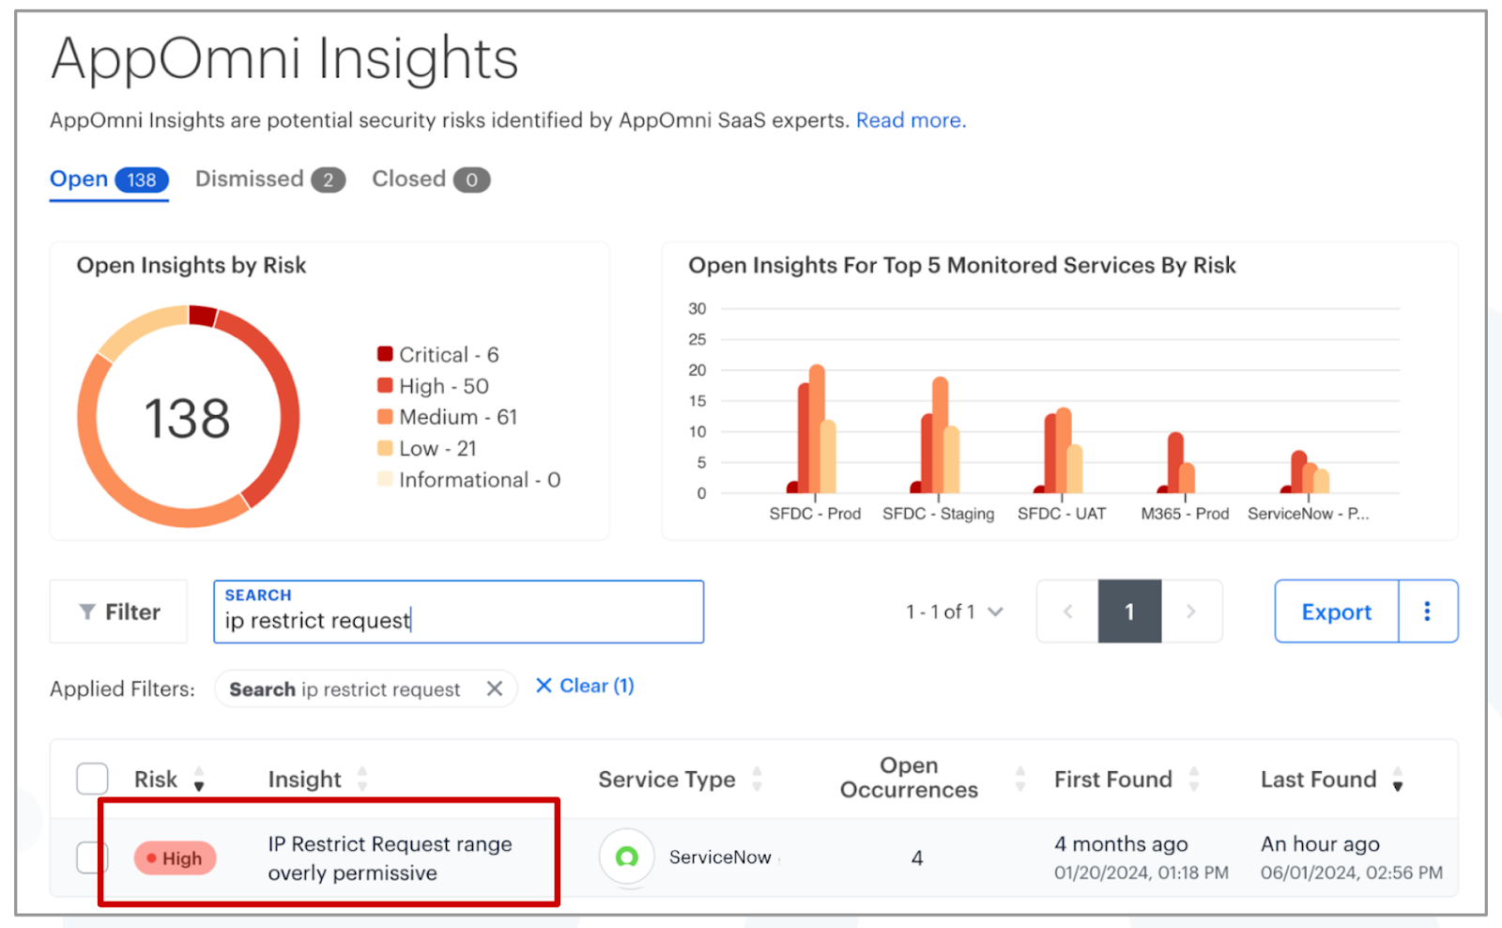
Task: Switch to the Closed tab
Action: pos(408,178)
